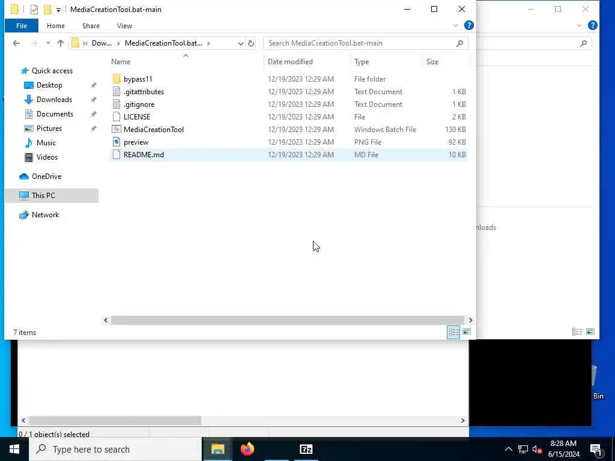Click Properties quick access toolbar icon
This screenshot has width=615, height=461.
click(x=34, y=10)
